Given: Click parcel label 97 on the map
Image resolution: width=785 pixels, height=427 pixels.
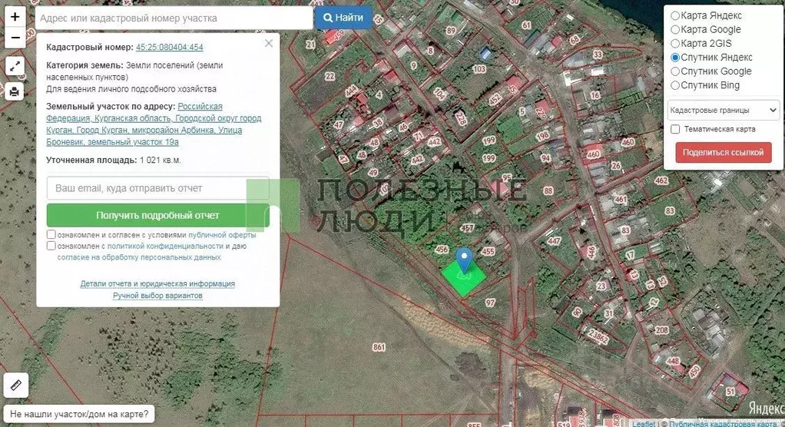Looking at the screenshot, I should (490, 303).
